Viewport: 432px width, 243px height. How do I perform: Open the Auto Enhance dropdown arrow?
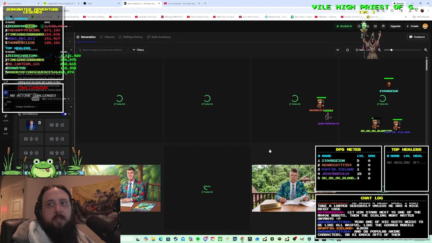(x=68, y=99)
